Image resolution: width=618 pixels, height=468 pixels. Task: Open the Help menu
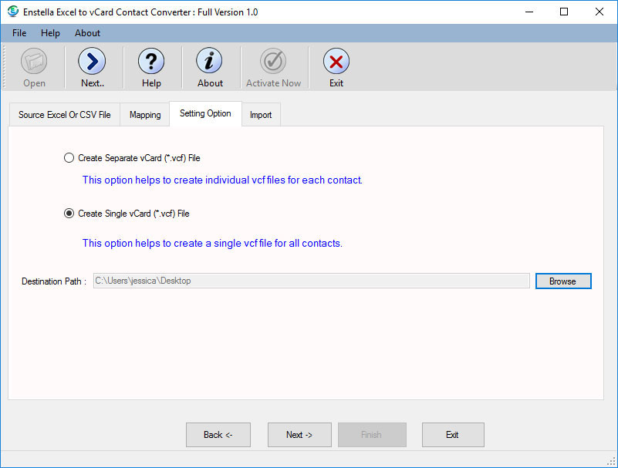click(50, 33)
